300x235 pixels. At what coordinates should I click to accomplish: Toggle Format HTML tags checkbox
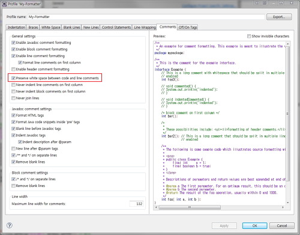click(13, 115)
